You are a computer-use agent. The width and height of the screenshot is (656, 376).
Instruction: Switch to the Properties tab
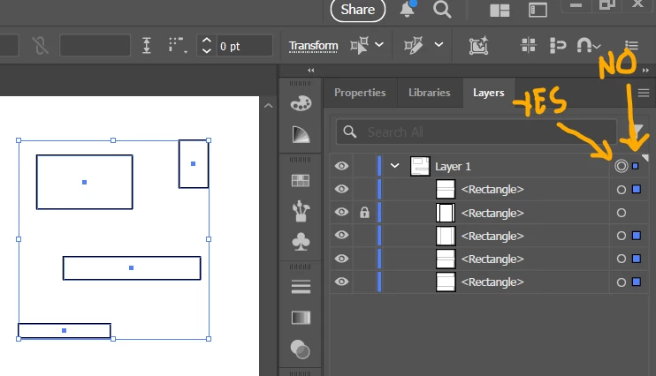click(360, 93)
